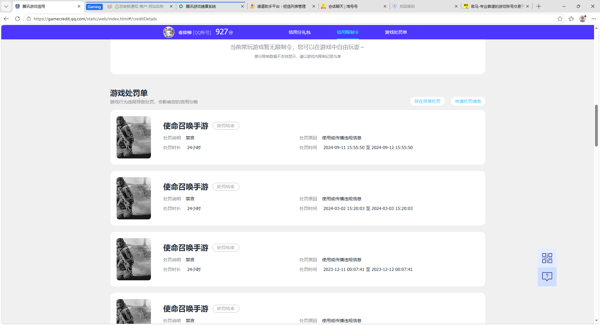Click the vertical page scrollbar thumb
600x325 pixels.
coord(596,126)
